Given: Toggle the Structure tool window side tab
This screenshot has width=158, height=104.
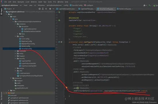Looking at the screenshot, I should (x=1, y=96).
